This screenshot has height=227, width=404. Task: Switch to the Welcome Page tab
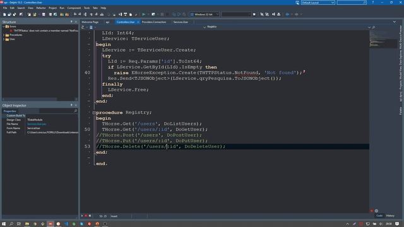[x=90, y=22]
